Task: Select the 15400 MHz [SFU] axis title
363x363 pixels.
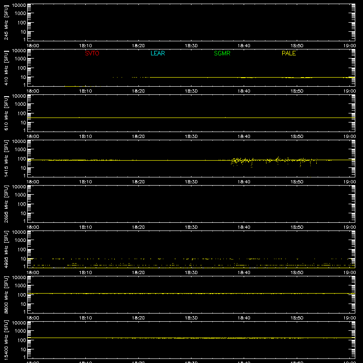Action: [x=6, y=340]
